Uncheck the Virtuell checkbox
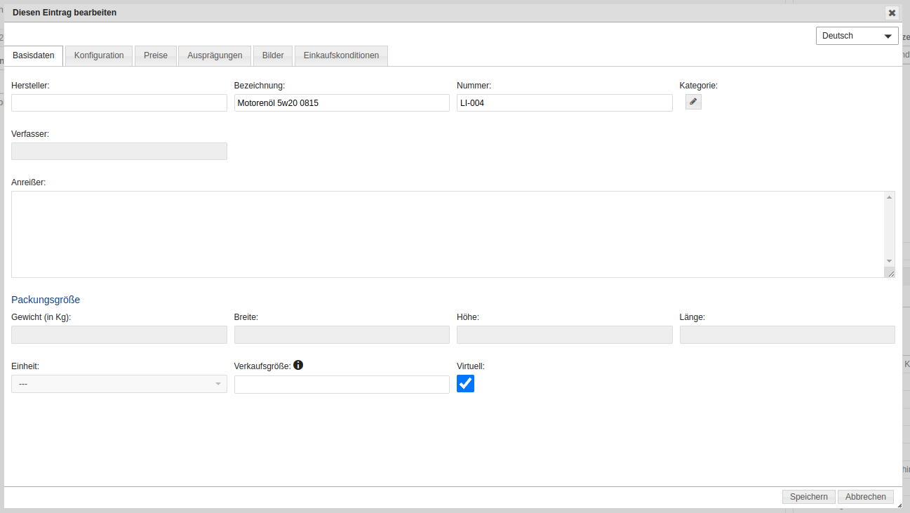Image resolution: width=910 pixels, height=513 pixels. coord(465,383)
